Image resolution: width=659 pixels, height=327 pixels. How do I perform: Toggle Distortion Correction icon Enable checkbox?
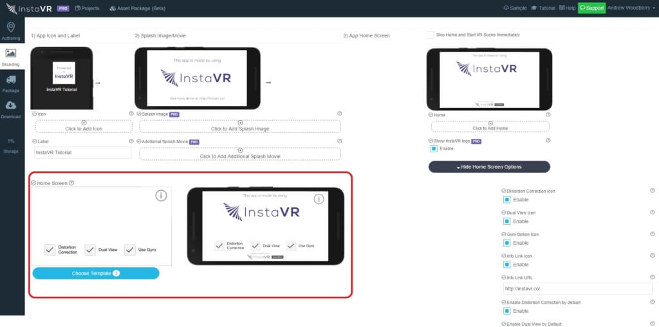click(x=507, y=200)
